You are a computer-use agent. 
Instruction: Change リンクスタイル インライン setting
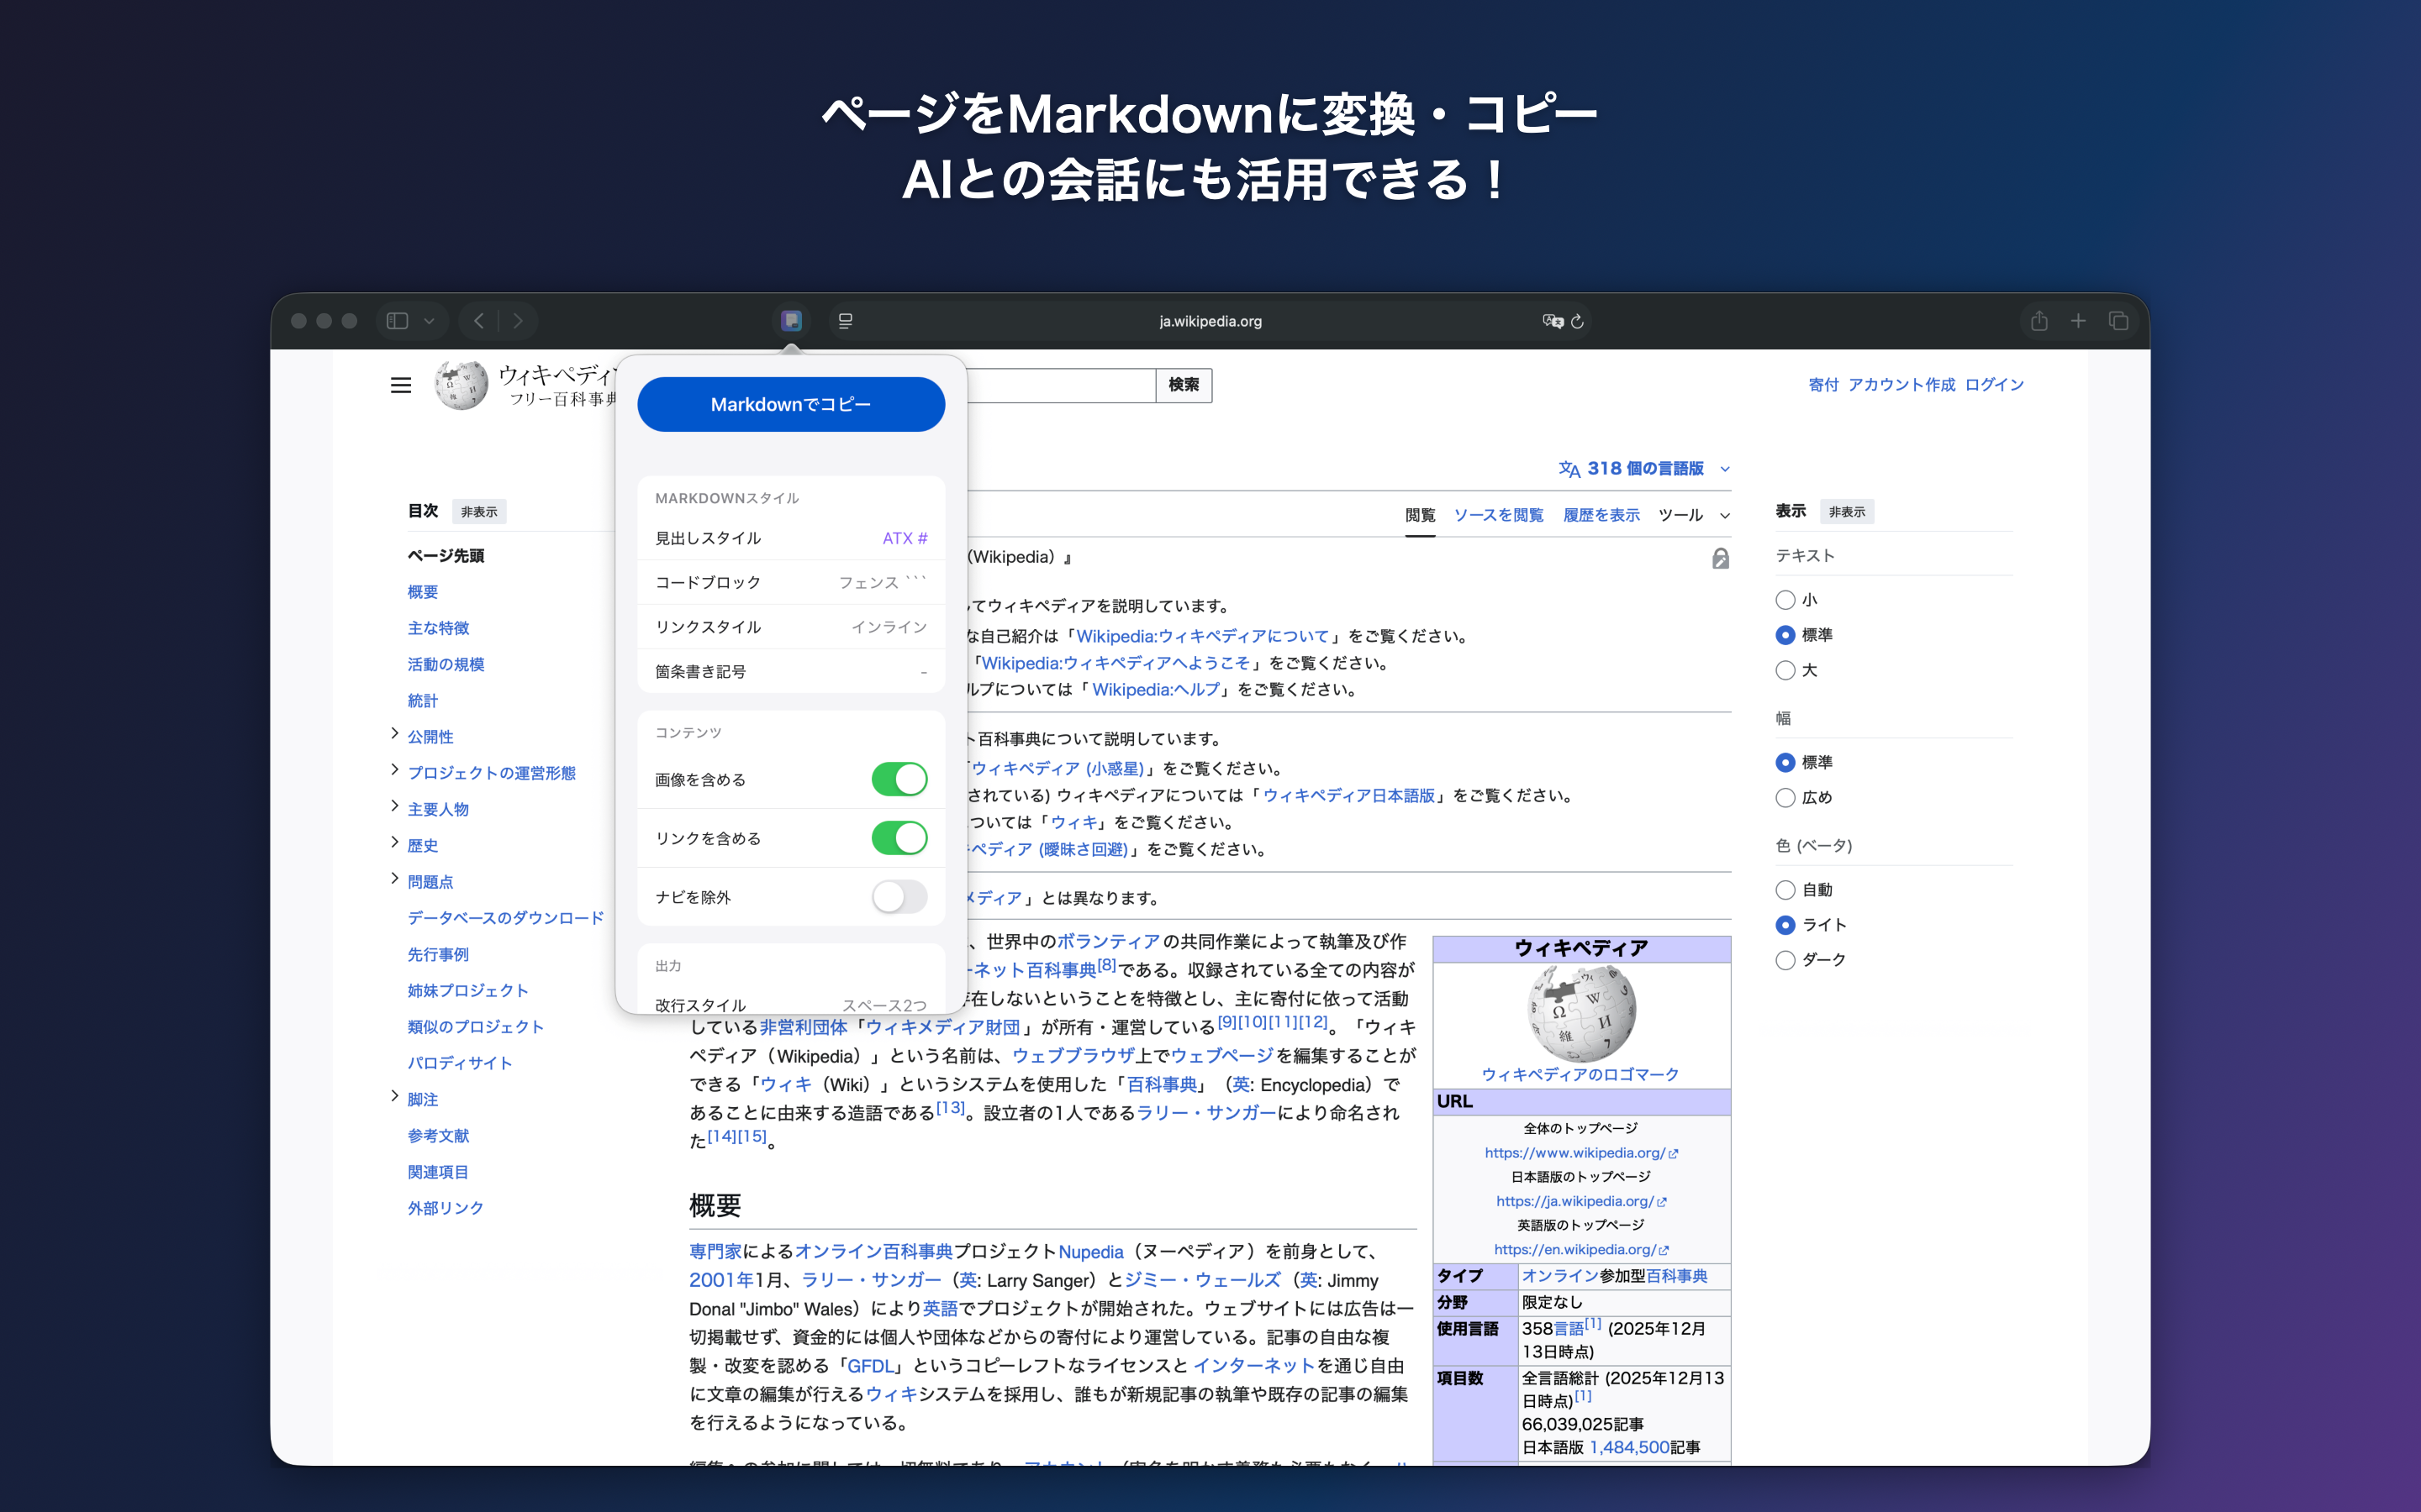791,627
